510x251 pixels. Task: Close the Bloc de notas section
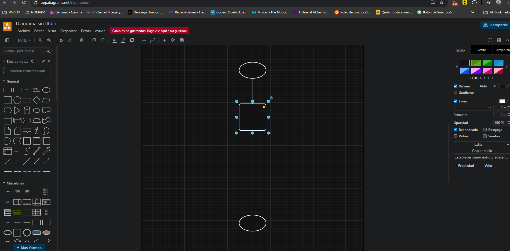49,61
